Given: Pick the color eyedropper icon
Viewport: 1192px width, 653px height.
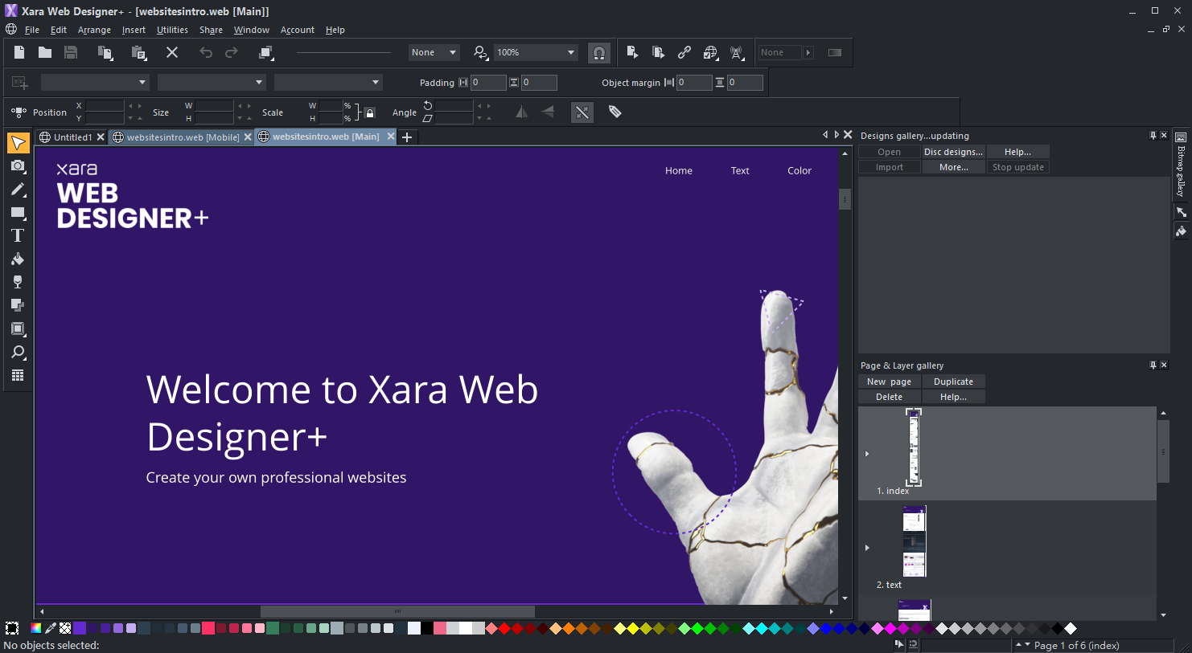Looking at the screenshot, I should coord(51,628).
